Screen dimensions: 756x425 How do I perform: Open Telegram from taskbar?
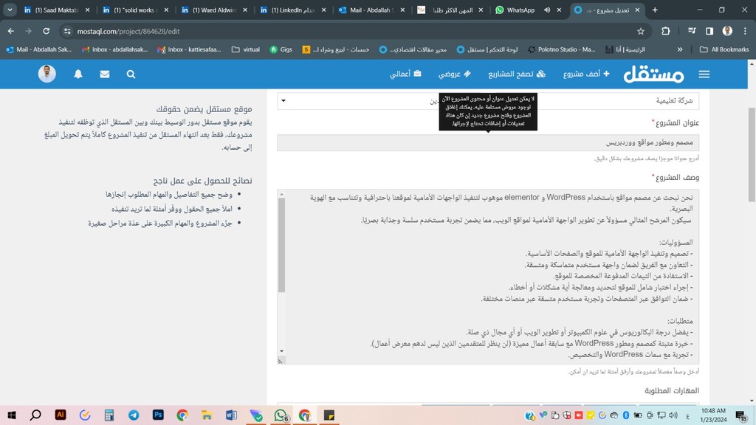coord(134,415)
